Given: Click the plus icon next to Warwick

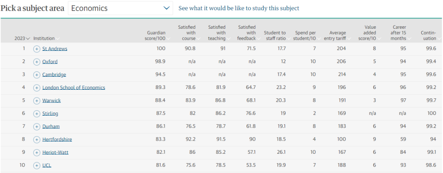Looking at the screenshot, I should click(37, 101).
